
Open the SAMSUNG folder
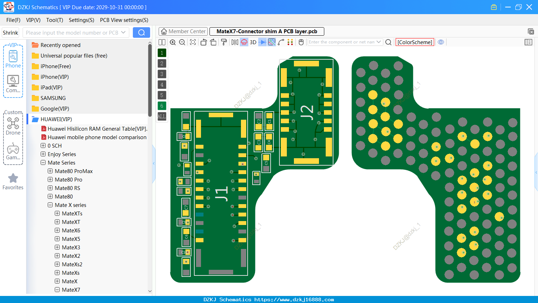click(x=49, y=98)
